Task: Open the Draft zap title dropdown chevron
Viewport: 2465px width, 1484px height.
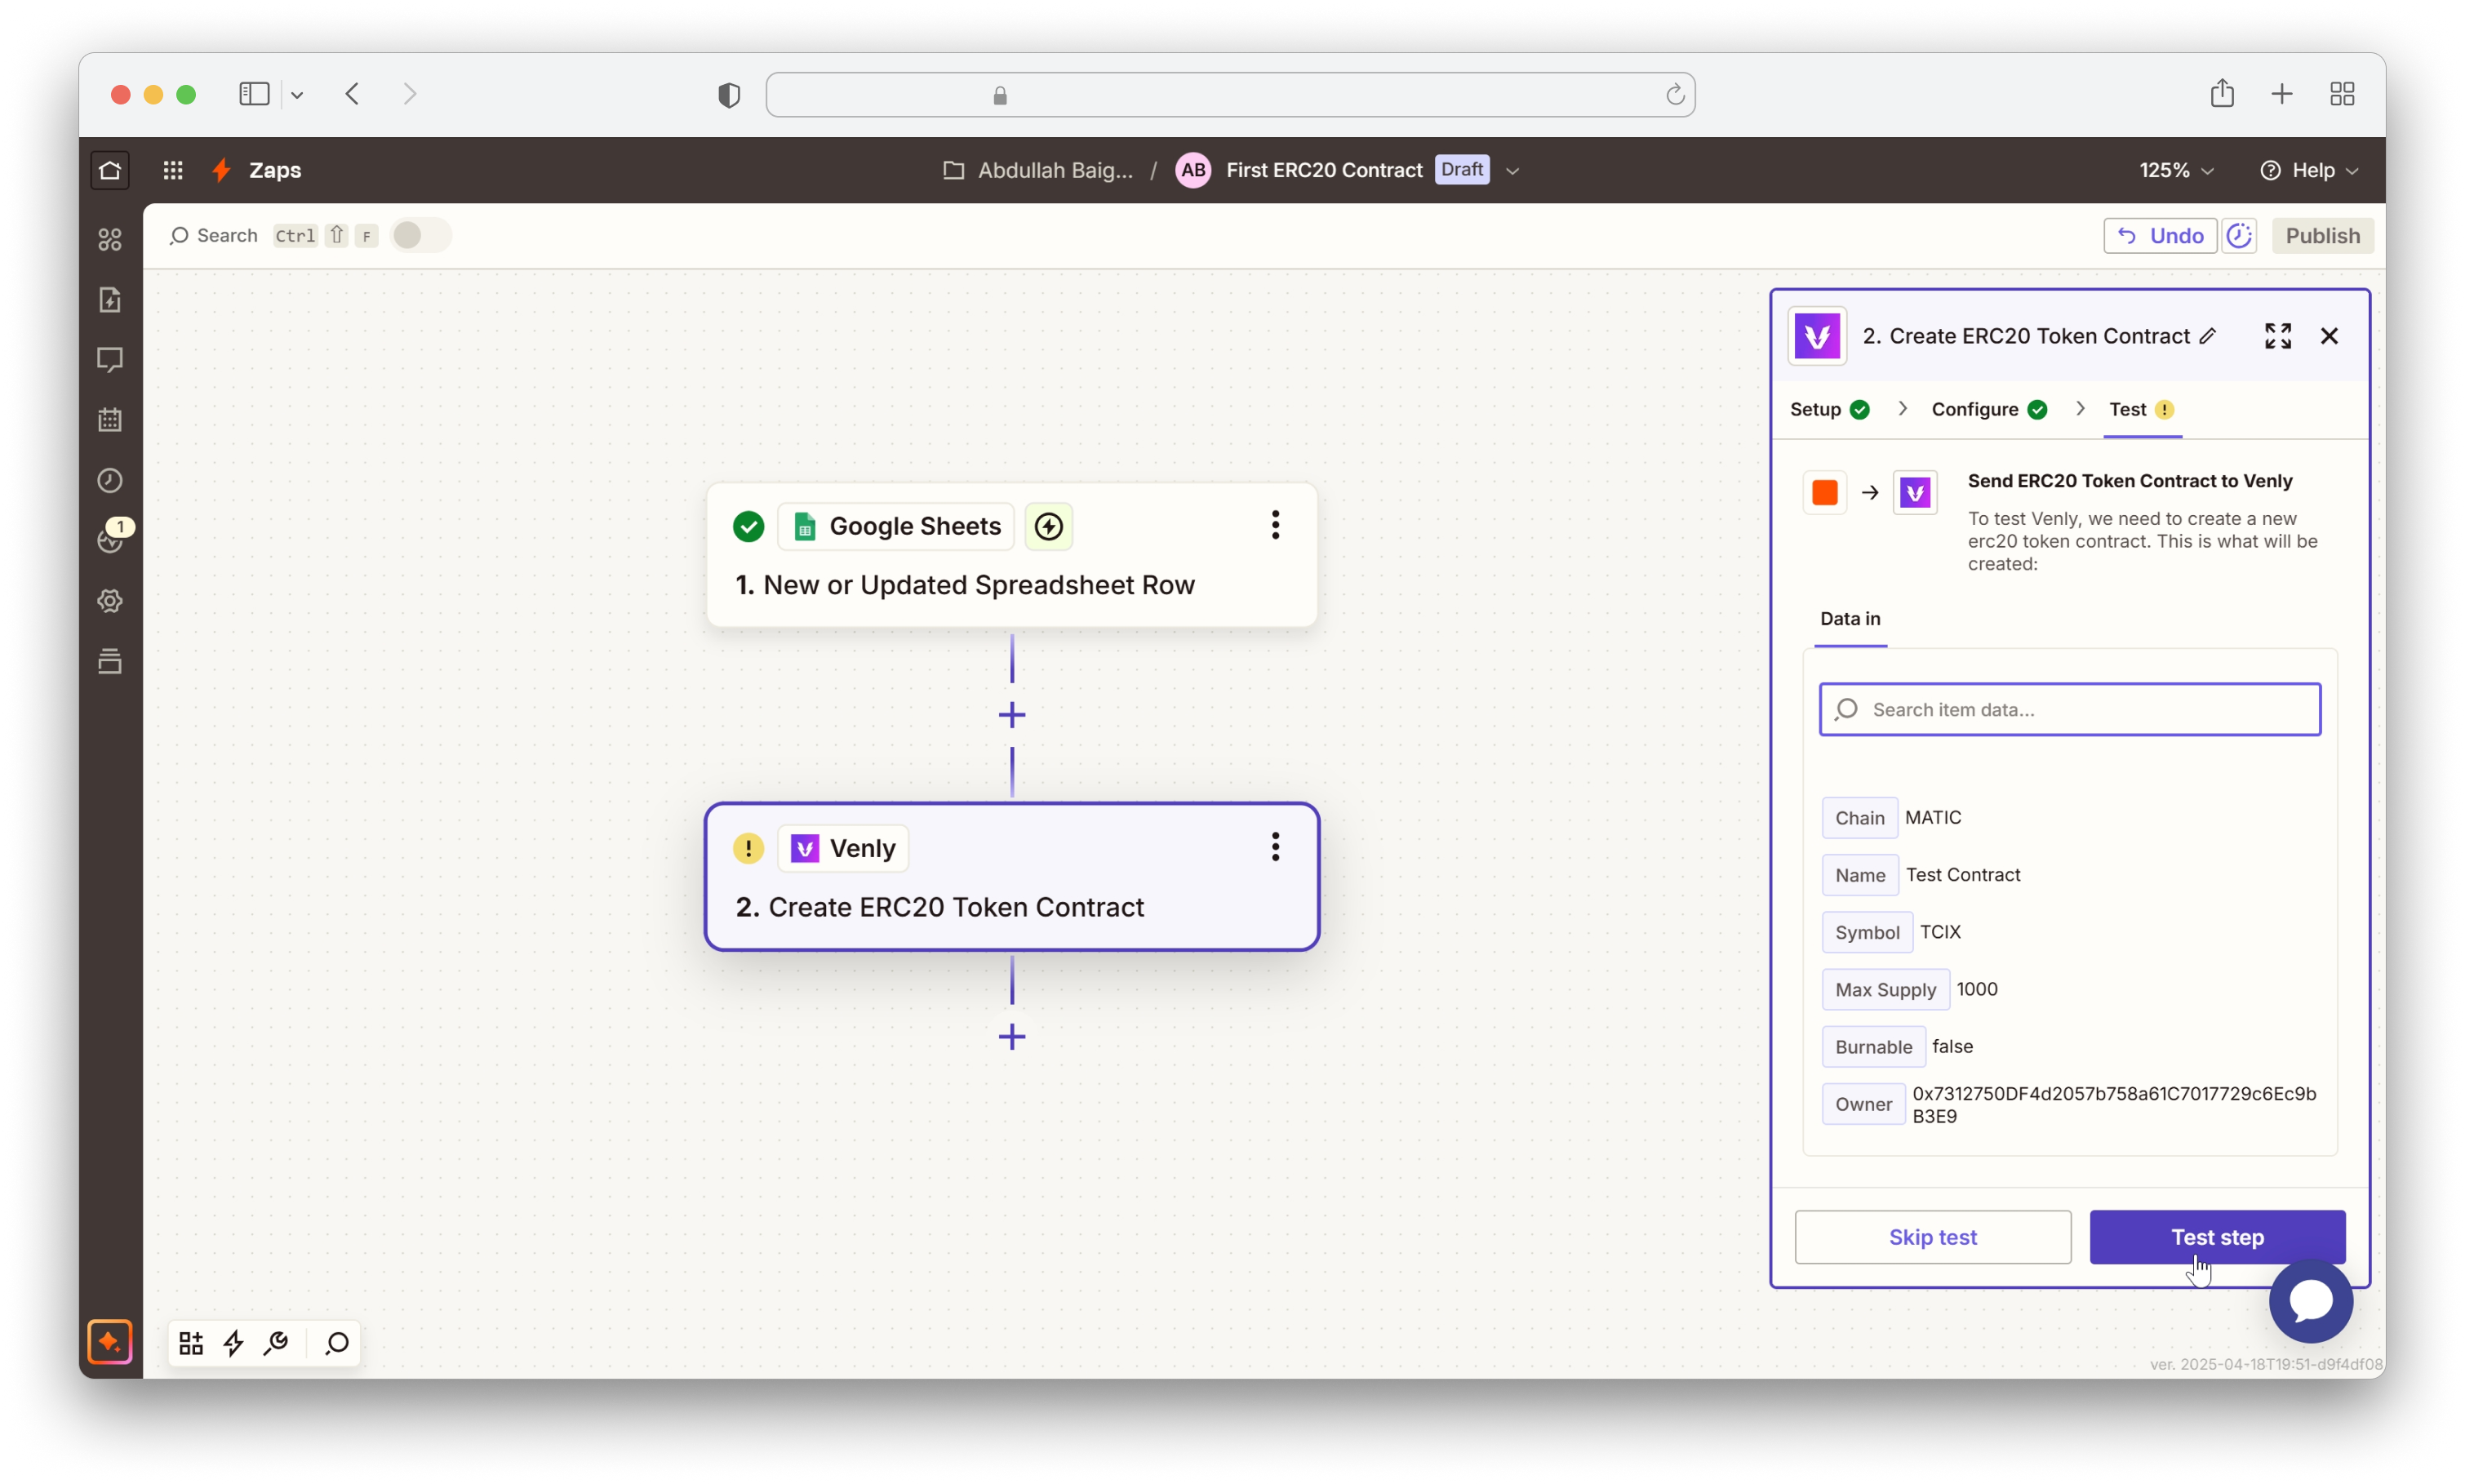Action: click(x=1512, y=171)
